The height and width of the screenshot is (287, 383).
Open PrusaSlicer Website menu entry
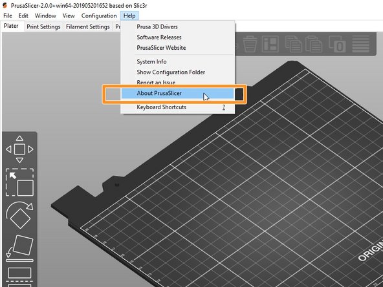point(178,48)
